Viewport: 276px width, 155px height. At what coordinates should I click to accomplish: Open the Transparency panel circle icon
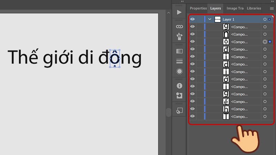(179, 71)
